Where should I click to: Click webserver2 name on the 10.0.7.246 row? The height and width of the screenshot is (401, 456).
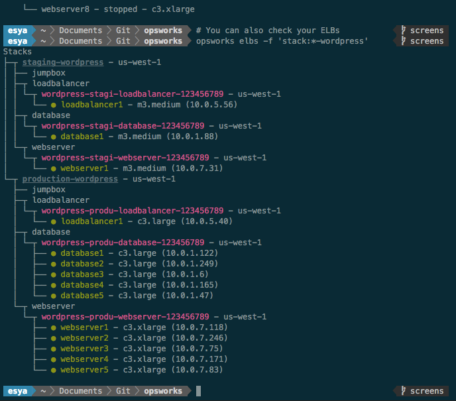(x=84, y=338)
